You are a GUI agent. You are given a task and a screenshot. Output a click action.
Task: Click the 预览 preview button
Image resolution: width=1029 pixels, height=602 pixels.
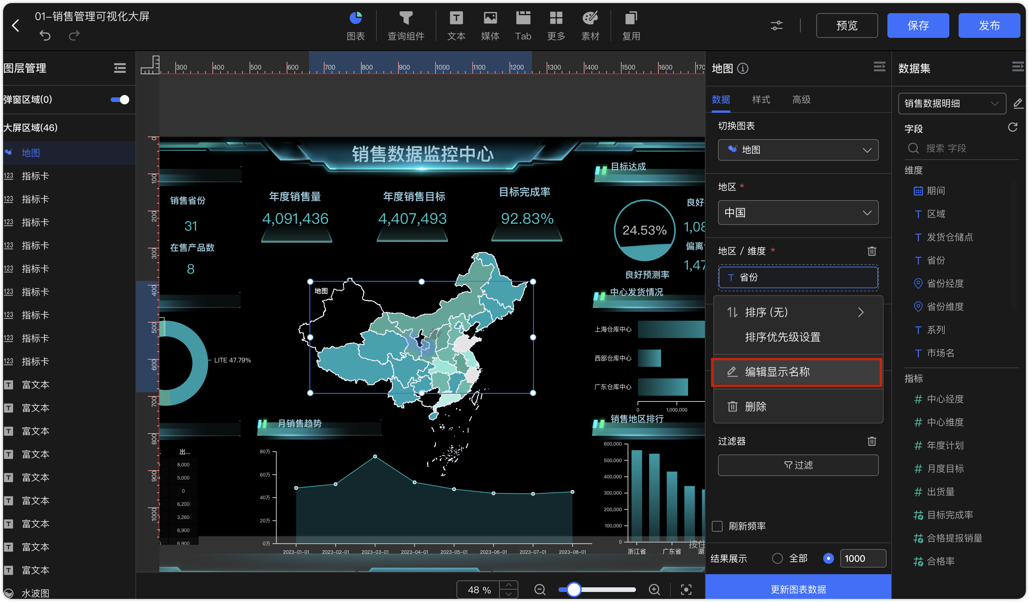pos(846,25)
